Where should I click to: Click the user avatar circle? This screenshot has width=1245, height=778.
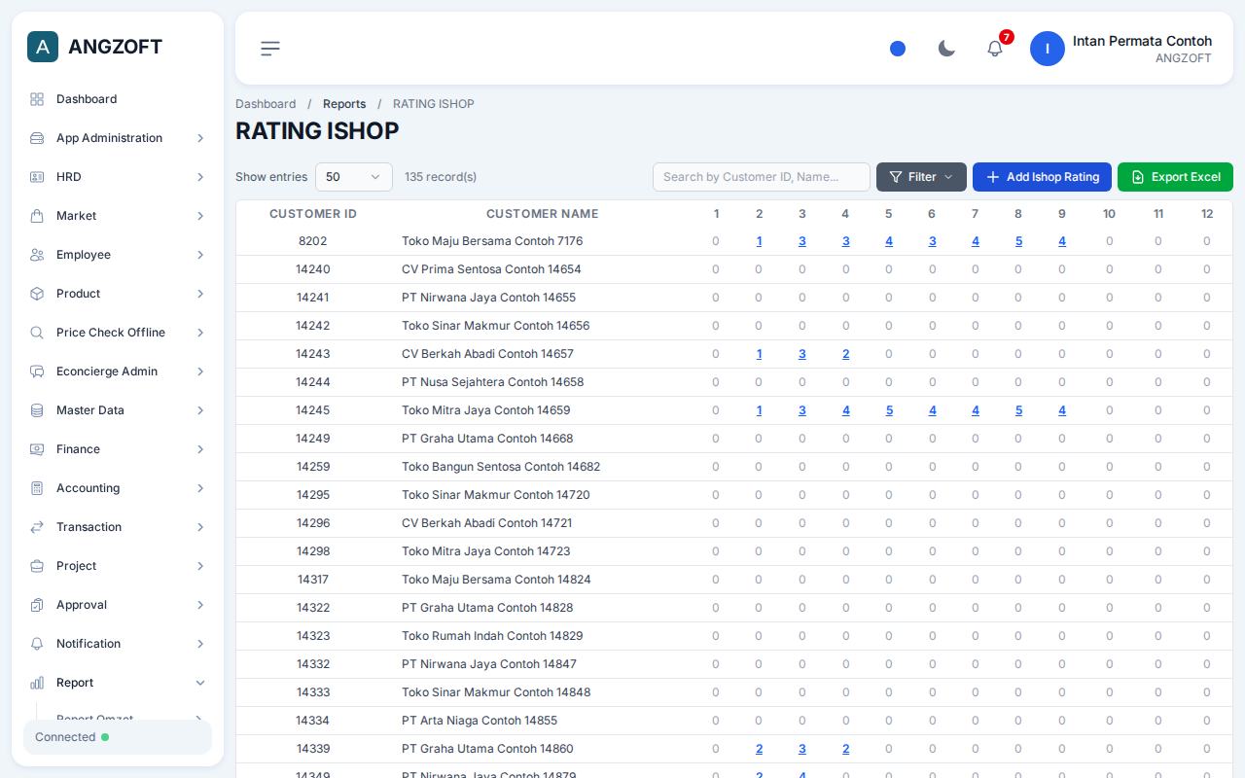[1048, 49]
